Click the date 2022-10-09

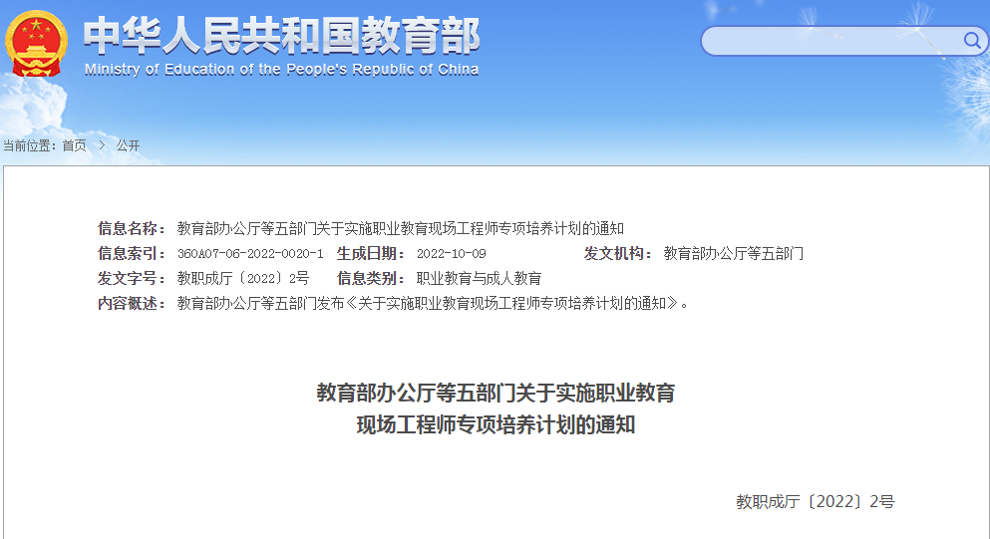(x=451, y=254)
